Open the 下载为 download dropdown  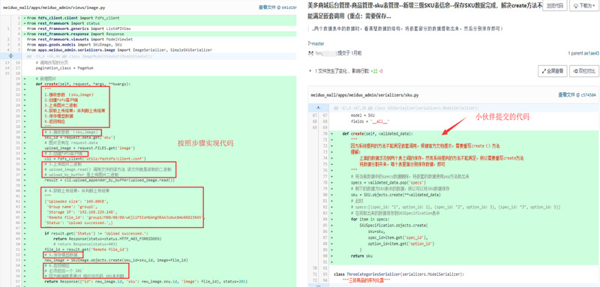(x=585, y=6)
